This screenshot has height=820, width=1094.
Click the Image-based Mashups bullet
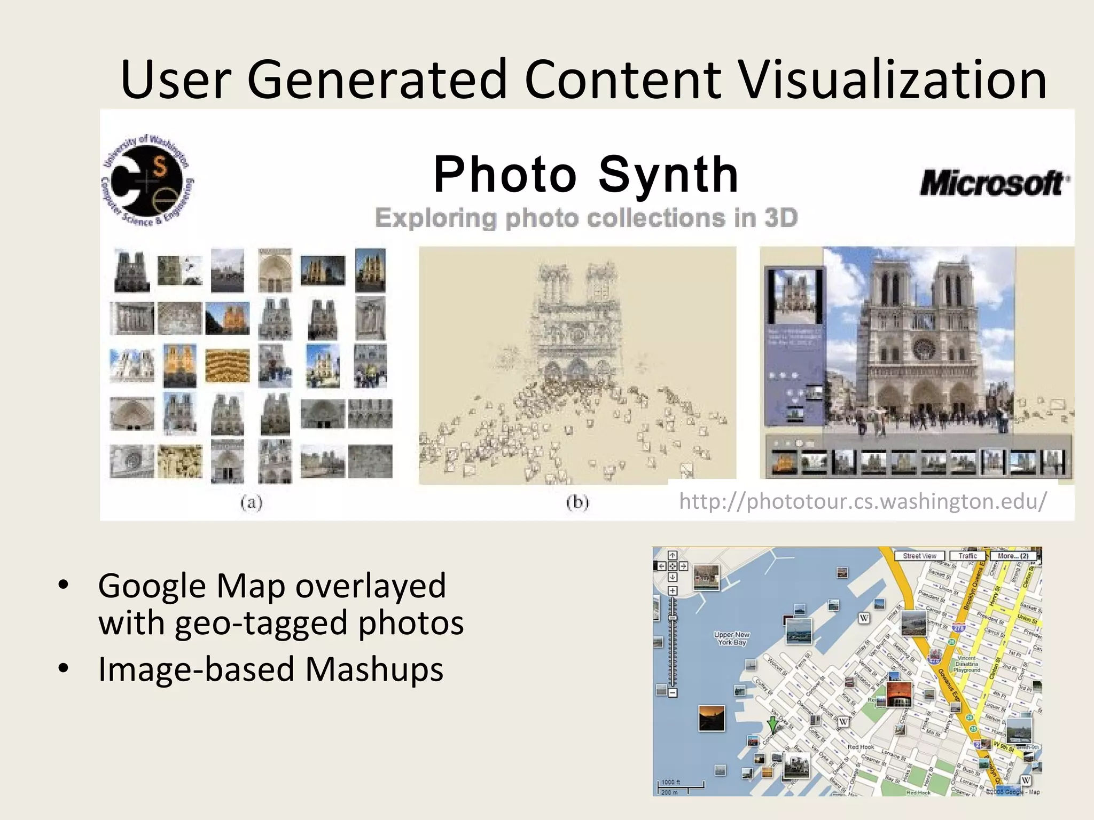pos(270,668)
